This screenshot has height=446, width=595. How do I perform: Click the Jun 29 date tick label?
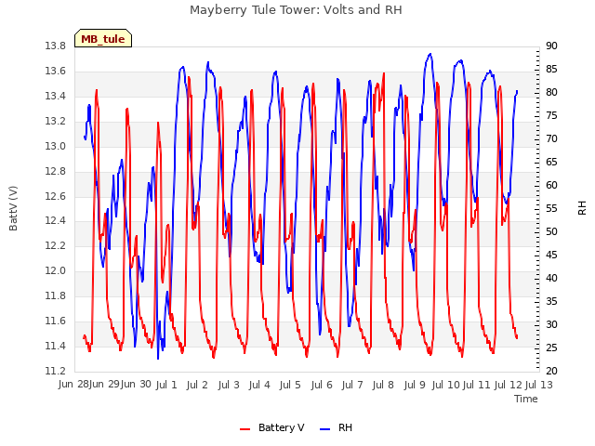click(104, 385)
